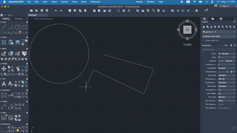Open macOS Spotlight search icon
The image size is (237, 133).
(207, 2)
